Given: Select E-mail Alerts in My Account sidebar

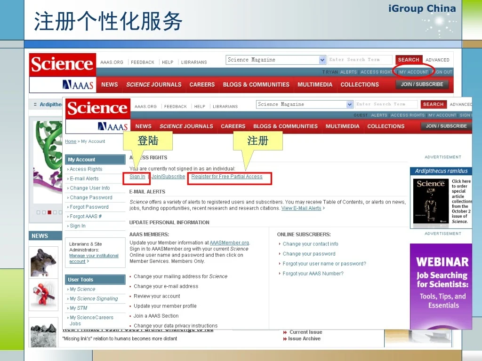Looking at the screenshot, I should [x=84, y=179].
